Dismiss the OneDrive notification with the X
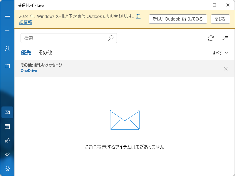Image resolution: width=235 pixels, height=176 pixels. (226, 68)
